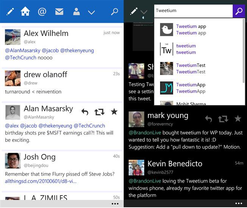The width and height of the screenshot is (247, 208).
Task: Click the purple search button
Action: click(239, 11)
